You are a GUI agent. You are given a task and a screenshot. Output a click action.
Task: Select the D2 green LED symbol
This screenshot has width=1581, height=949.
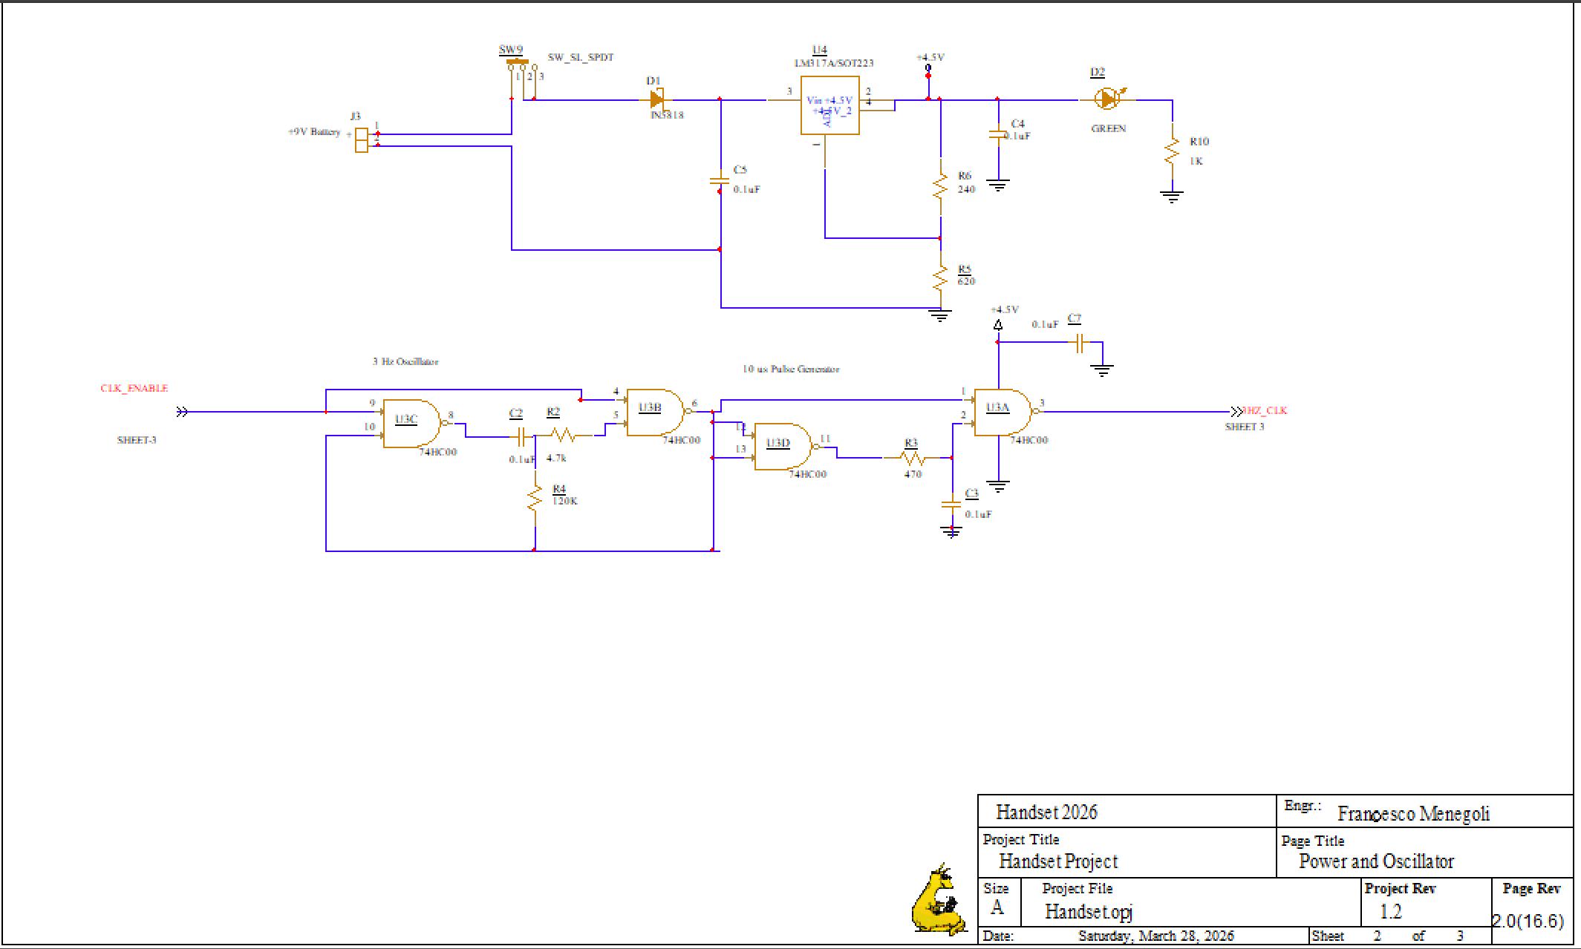tap(1106, 99)
